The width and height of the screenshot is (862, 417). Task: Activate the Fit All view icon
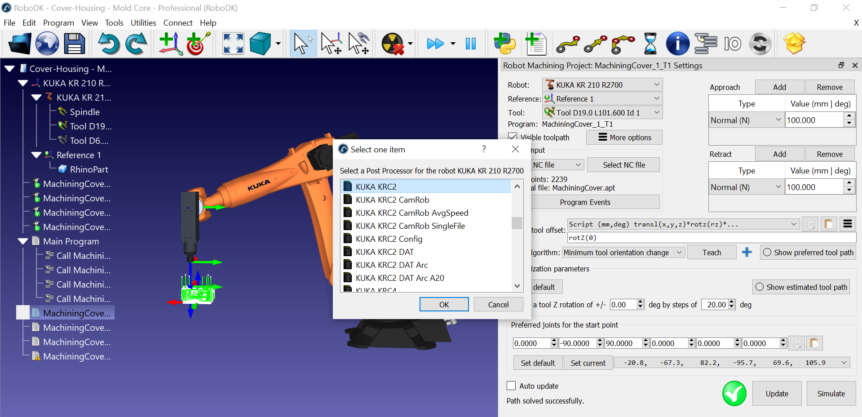(233, 44)
